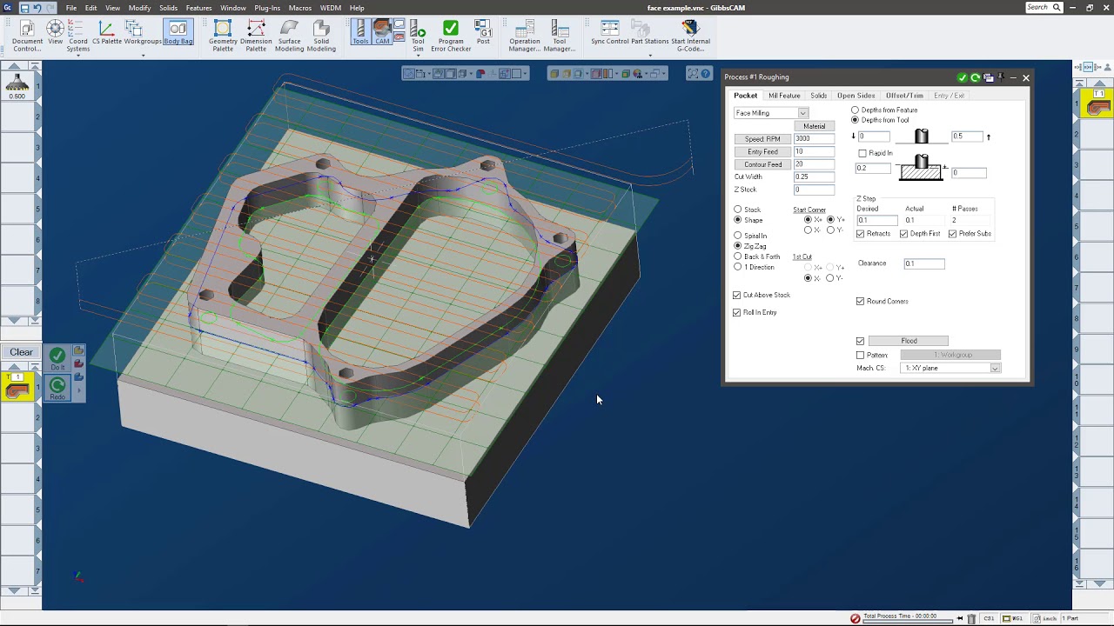The height and width of the screenshot is (626, 1114).
Task: Click the Speed: RPM button
Action: coord(762,139)
